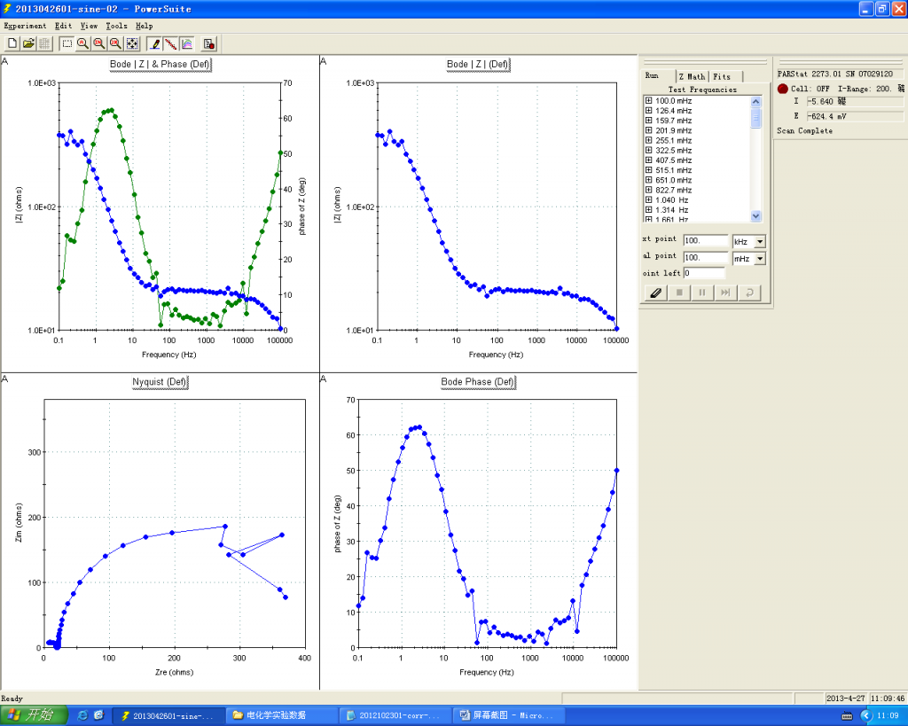The width and height of the screenshot is (908, 726).
Task: Switch to the Run tab
Action: [x=659, y=76]
